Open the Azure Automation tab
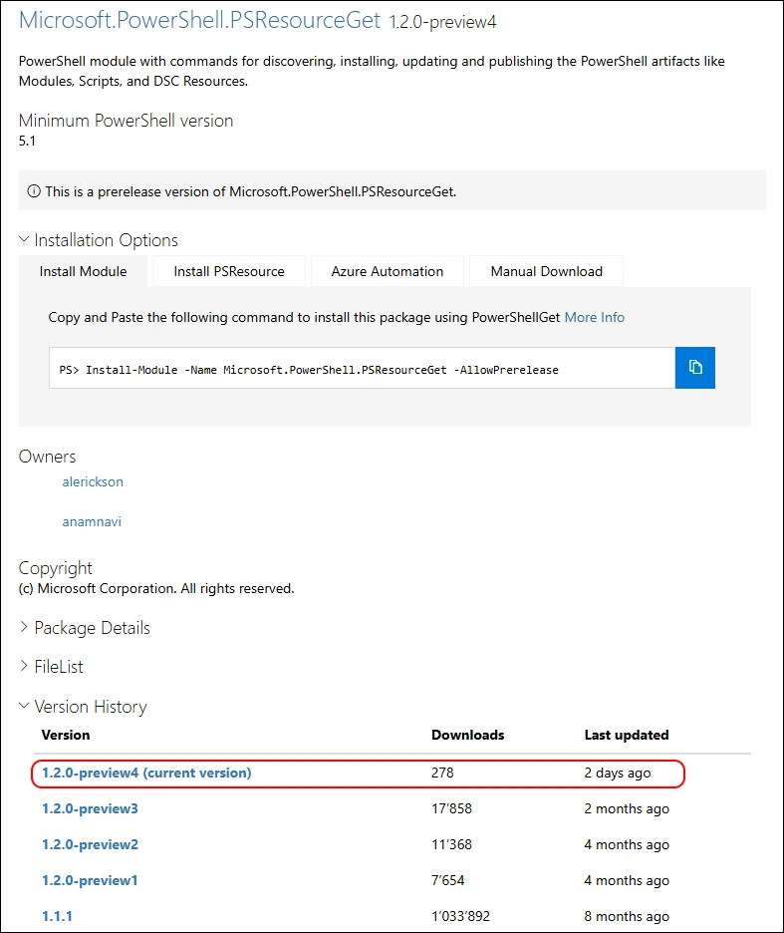This screenshot has width=784, height=933. [387, 271]
